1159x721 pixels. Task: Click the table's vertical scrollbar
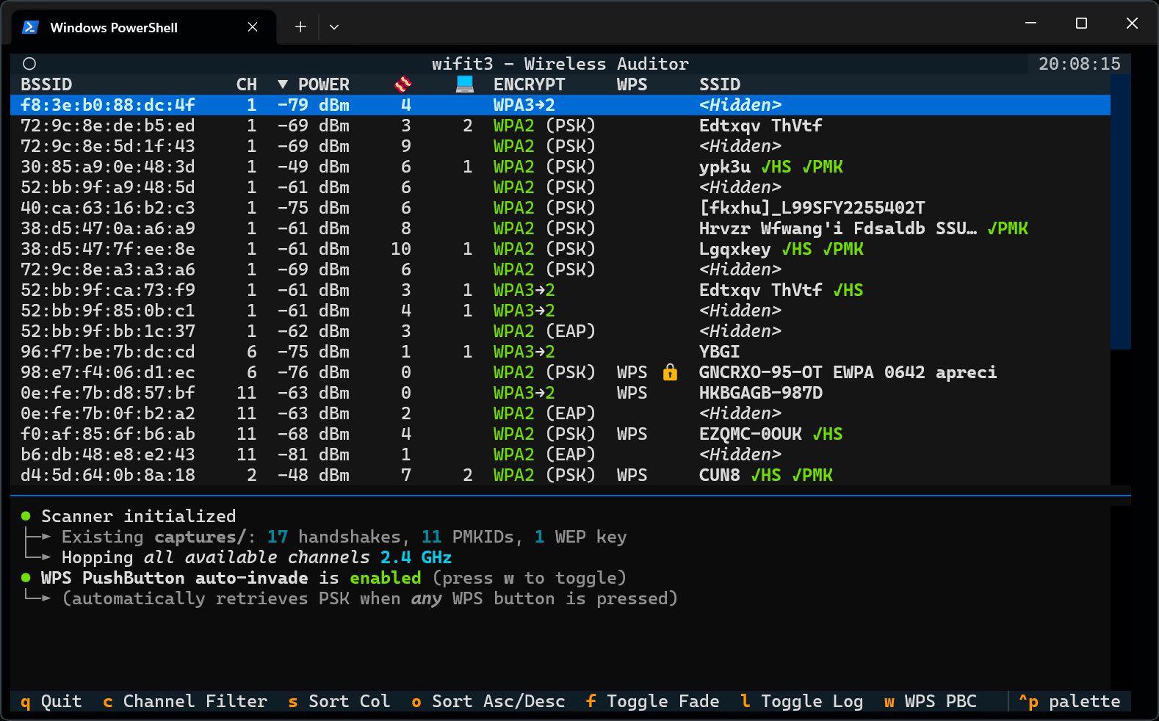tap(1121, 211)
